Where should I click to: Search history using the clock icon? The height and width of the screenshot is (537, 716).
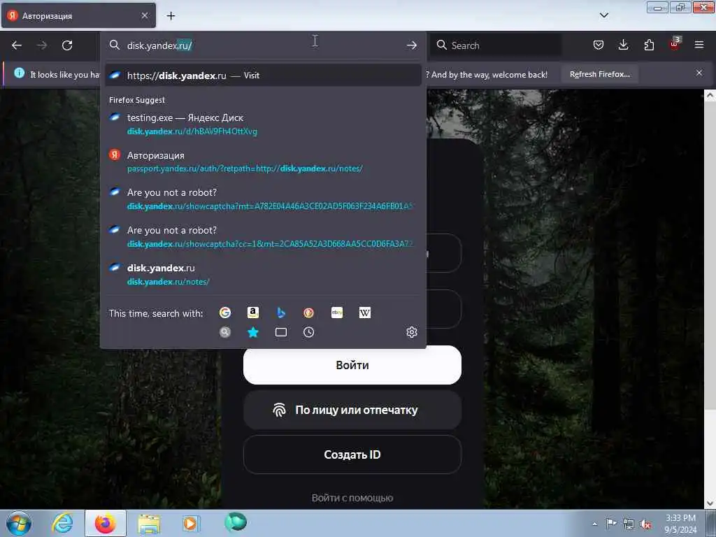[308, 332]
